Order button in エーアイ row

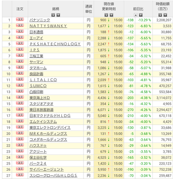pyautogui.click(x=20, y=37)
